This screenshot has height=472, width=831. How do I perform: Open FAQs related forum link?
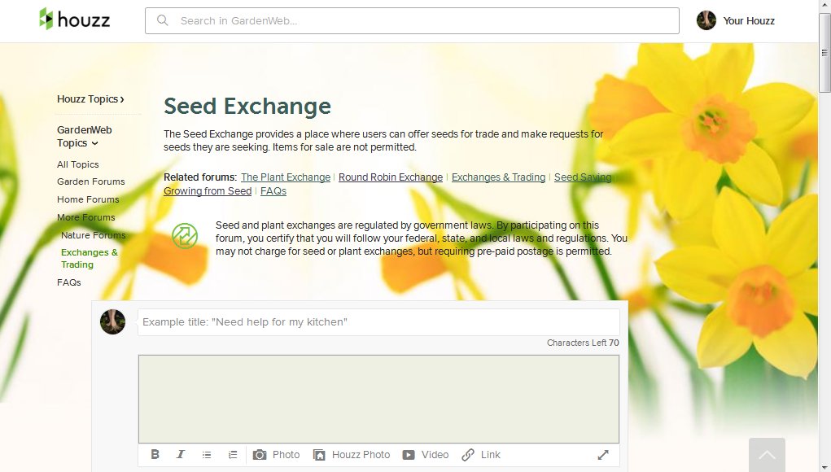pyautogui.click(x=273, y=190)
